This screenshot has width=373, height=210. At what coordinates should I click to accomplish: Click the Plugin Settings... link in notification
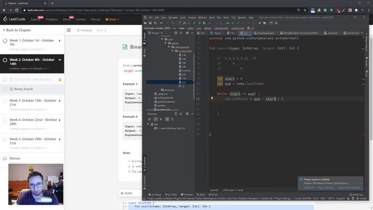coord(326,188)
